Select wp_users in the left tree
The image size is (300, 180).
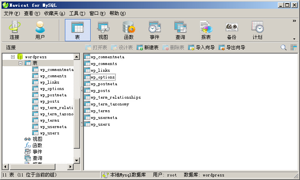point(49,133)
